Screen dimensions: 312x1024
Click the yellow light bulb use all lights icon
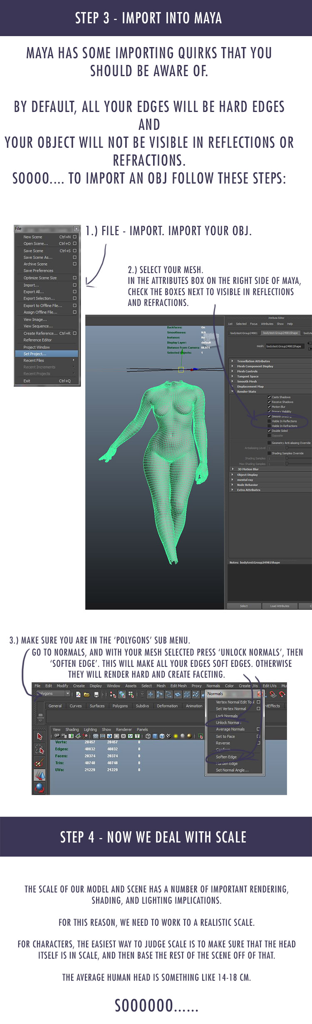[176, 736]
